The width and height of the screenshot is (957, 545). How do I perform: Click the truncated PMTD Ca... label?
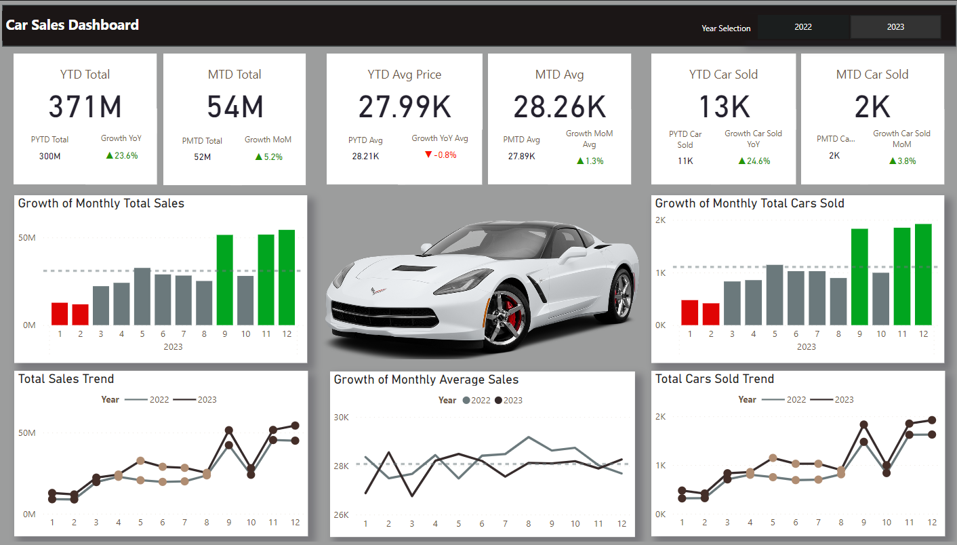pos(835,139)
